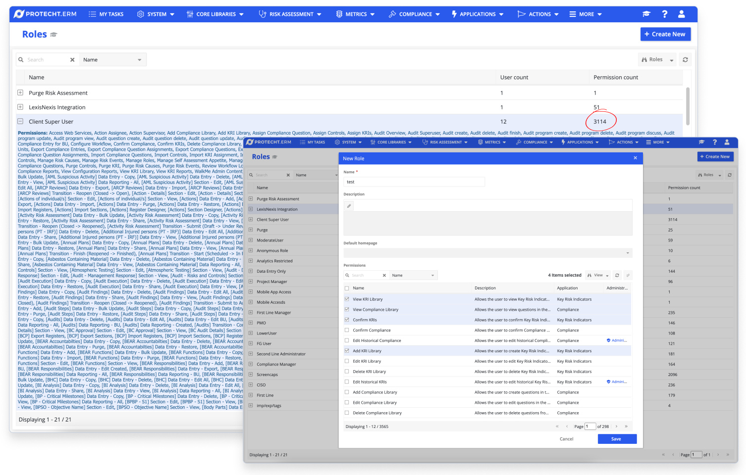Refresh the permissions list in the New Role dialog
The height and width of the screenshot is (475, 746).
click(617, 275)
